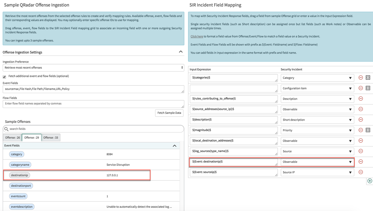
Task: Click the empty Configuration item input expression
Action: 234,88
